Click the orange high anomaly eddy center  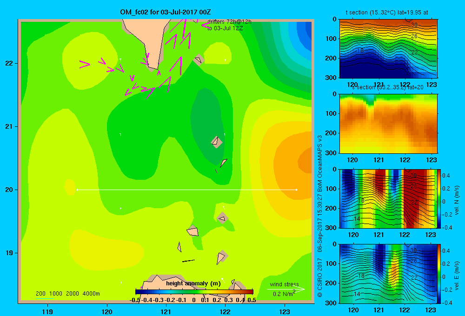304,161
